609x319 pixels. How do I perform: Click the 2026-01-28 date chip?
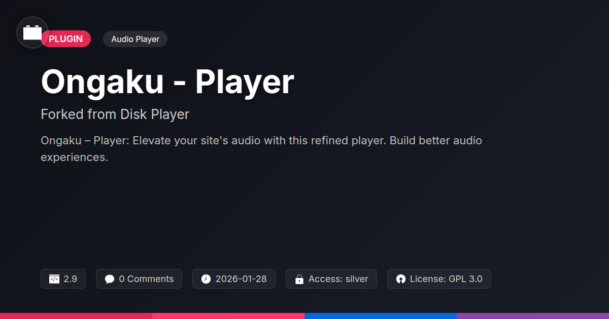(x=234, y=279)
